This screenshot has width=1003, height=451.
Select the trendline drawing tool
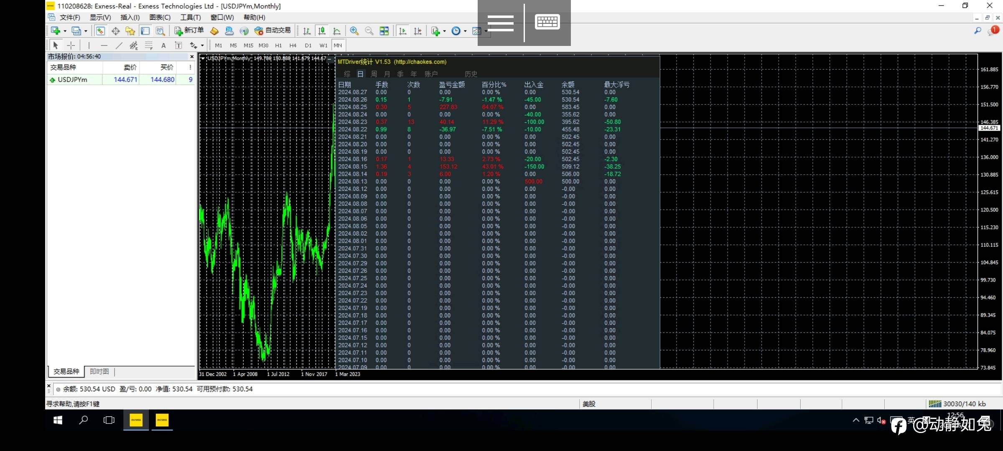coord(119,46)
